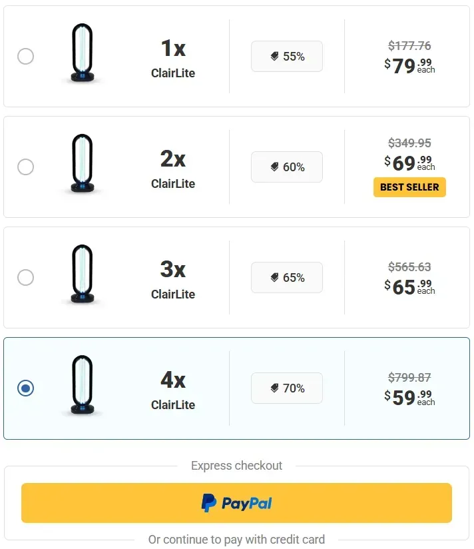Image resolution: width=474 pixels, height=549 pixels.
Task: Pay with the yellow PayPal button
Action: click(x=237, y=503)
